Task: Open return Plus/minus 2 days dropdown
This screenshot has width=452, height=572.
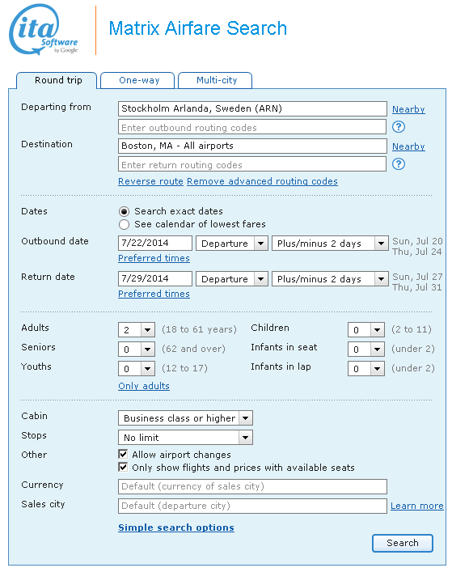Action: (330, 279)
